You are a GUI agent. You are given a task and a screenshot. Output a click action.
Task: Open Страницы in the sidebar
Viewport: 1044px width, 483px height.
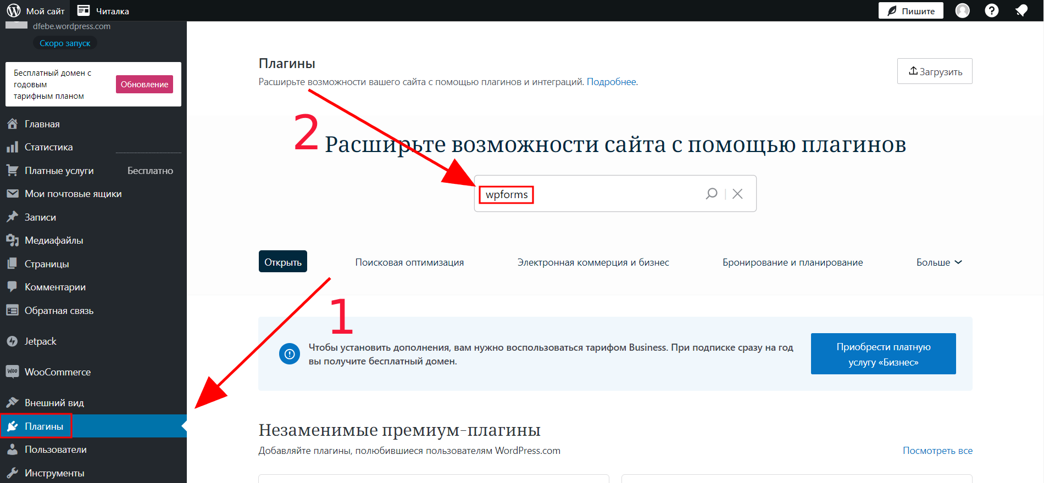pyautogui.click(x=47, y=264)
